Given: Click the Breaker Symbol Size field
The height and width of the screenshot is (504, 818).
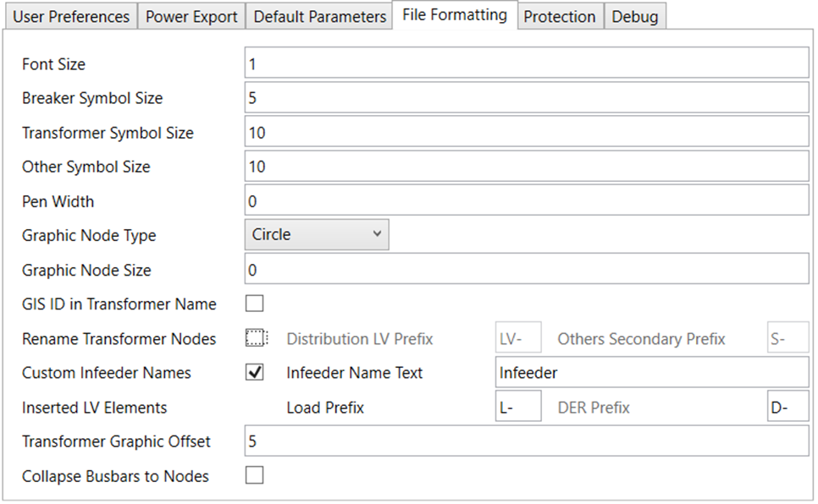Looking at the screenshot, I should tap(526, 98).
